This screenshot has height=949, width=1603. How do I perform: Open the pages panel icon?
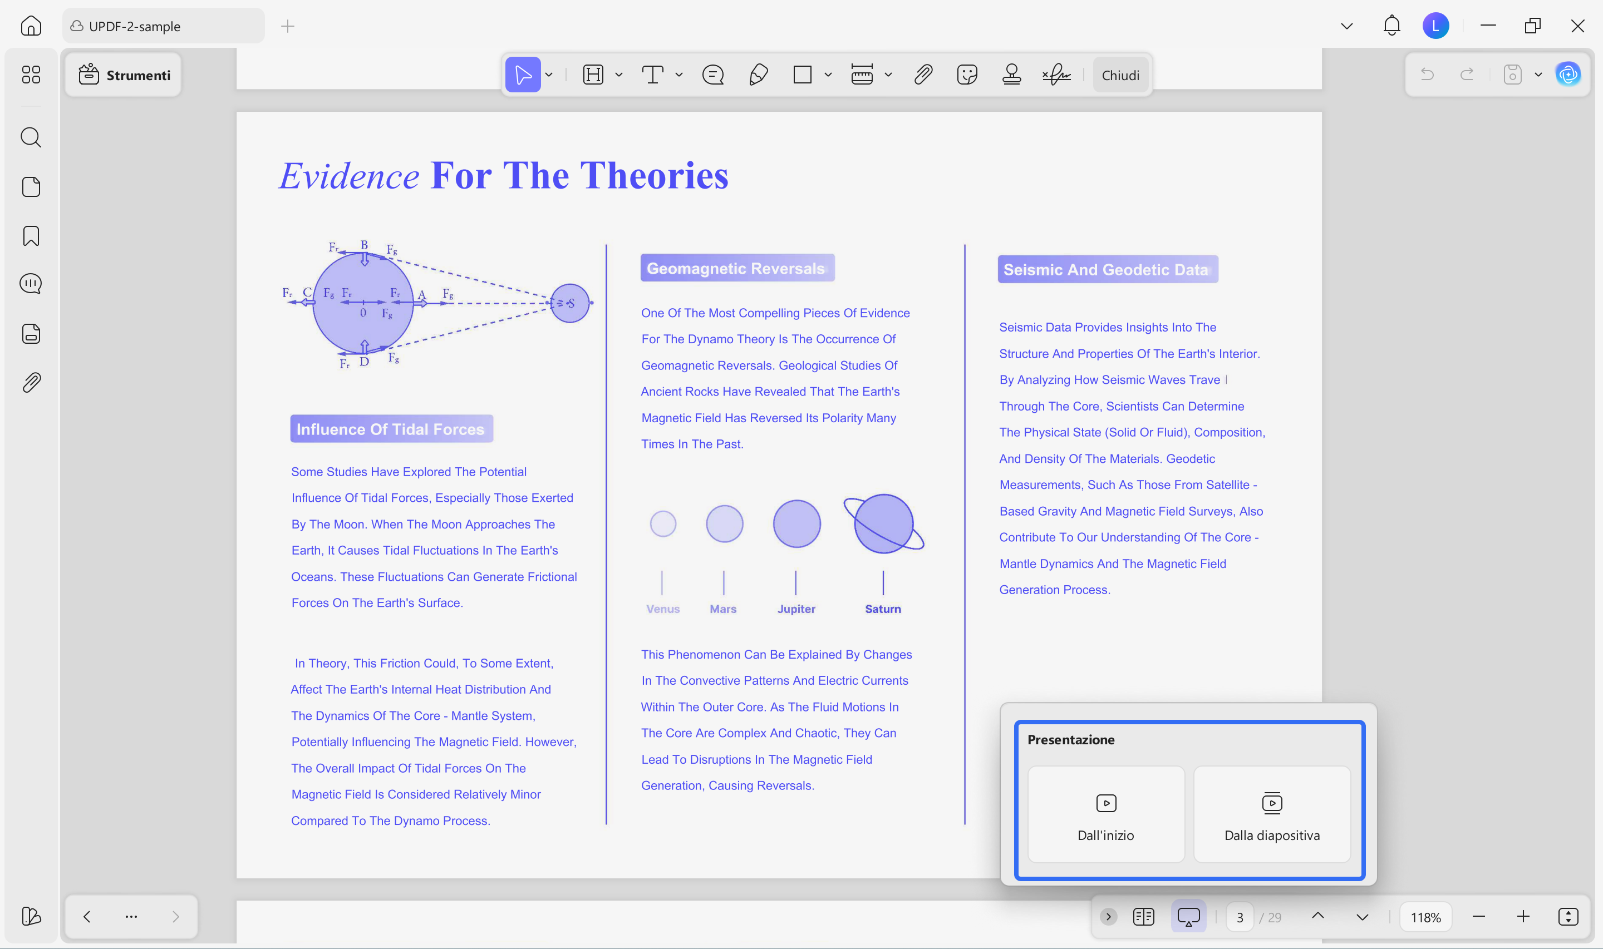point(31,187)
